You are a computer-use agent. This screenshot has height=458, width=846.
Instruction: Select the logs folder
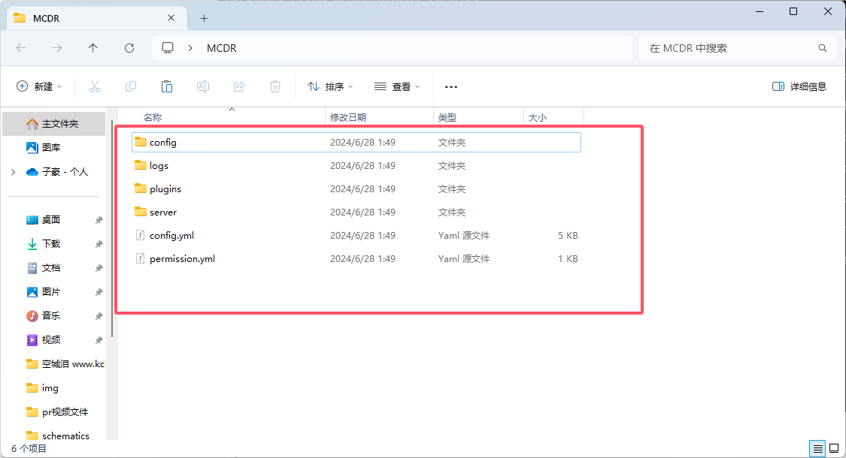pyautogui.click(x=356, y=165)
